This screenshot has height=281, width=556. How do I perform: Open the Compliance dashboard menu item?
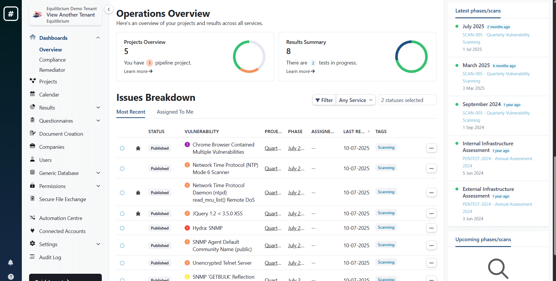point(52,60)
